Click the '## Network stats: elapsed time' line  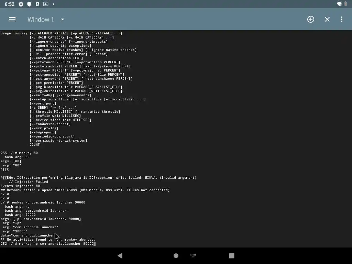pyautogui.click(x=85, y=190)
